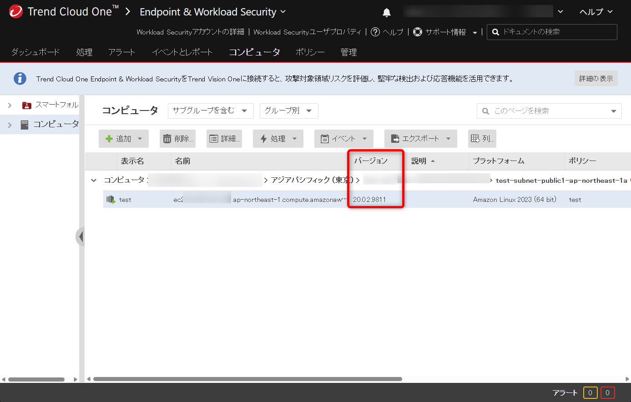The height and width of the screenshot is (402, 631).
Task: Sort by the プラットフォーム column header
Action: (x=499, y=161)
